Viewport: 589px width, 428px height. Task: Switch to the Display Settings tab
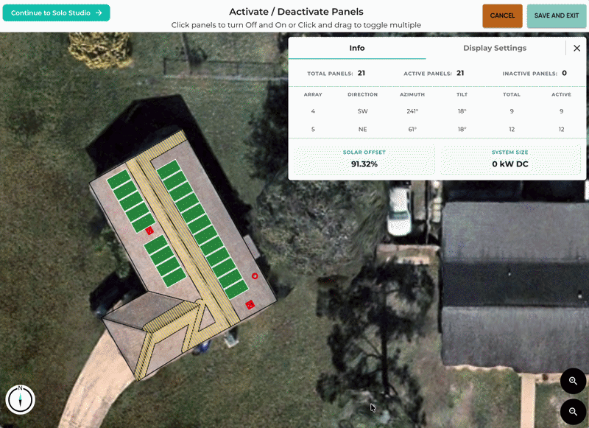(495, 48)
